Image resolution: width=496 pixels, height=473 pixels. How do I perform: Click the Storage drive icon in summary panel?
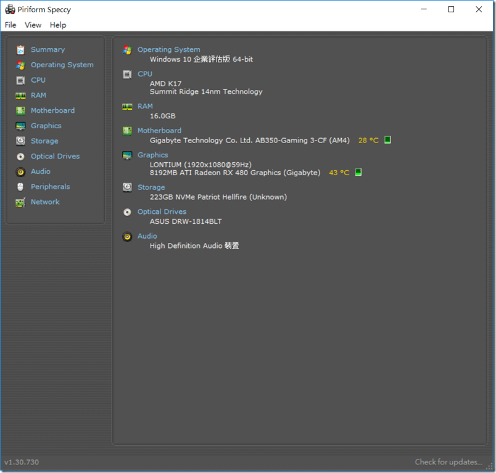tap(127, 187)
